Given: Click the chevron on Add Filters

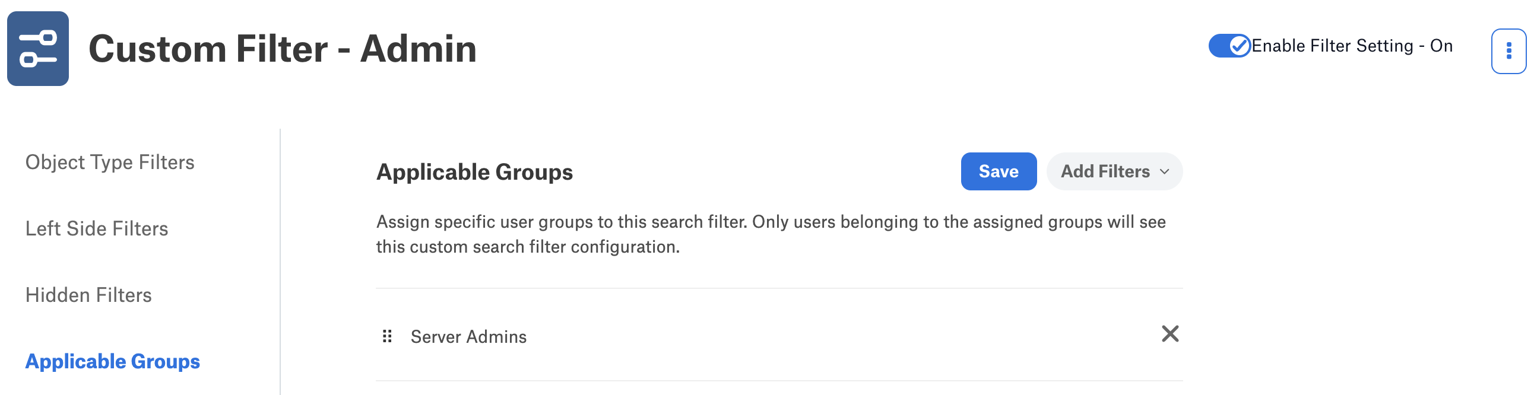Looking at the screenshot, I should pos(1165,173).
